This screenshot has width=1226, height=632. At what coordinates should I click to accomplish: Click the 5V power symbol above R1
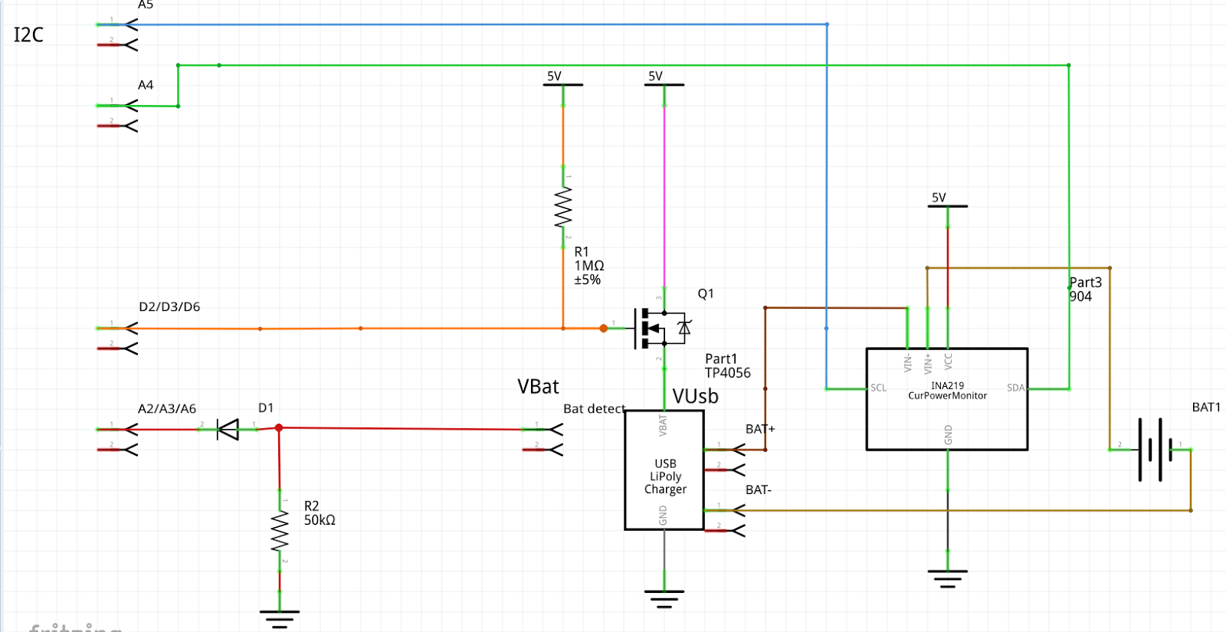563,84
